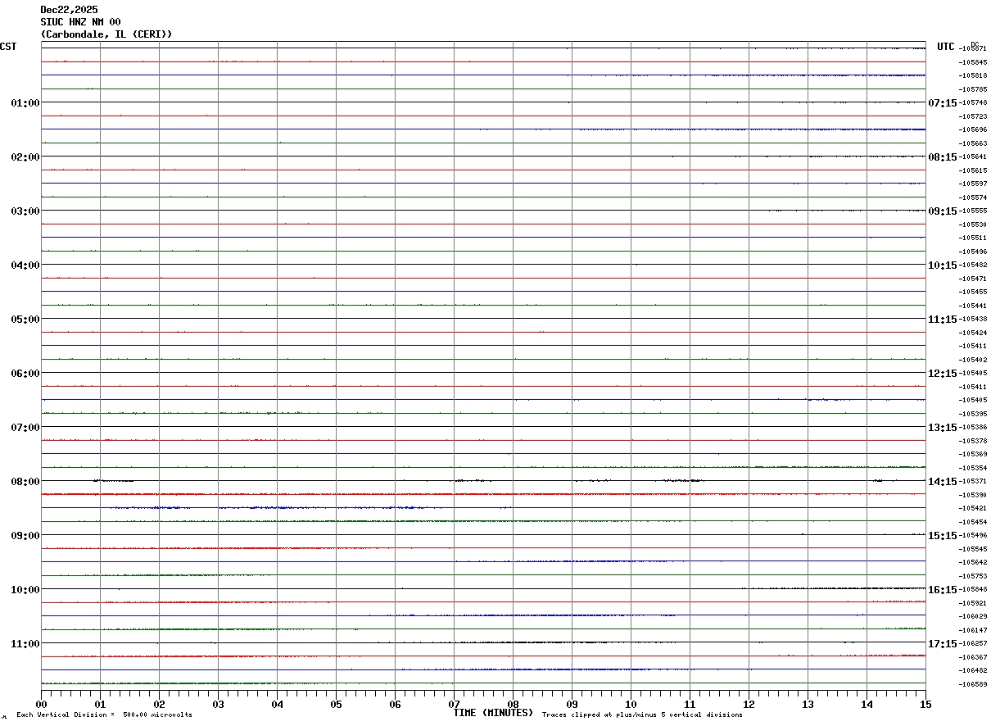Select the 01:00 CST row label

point(25,102)
